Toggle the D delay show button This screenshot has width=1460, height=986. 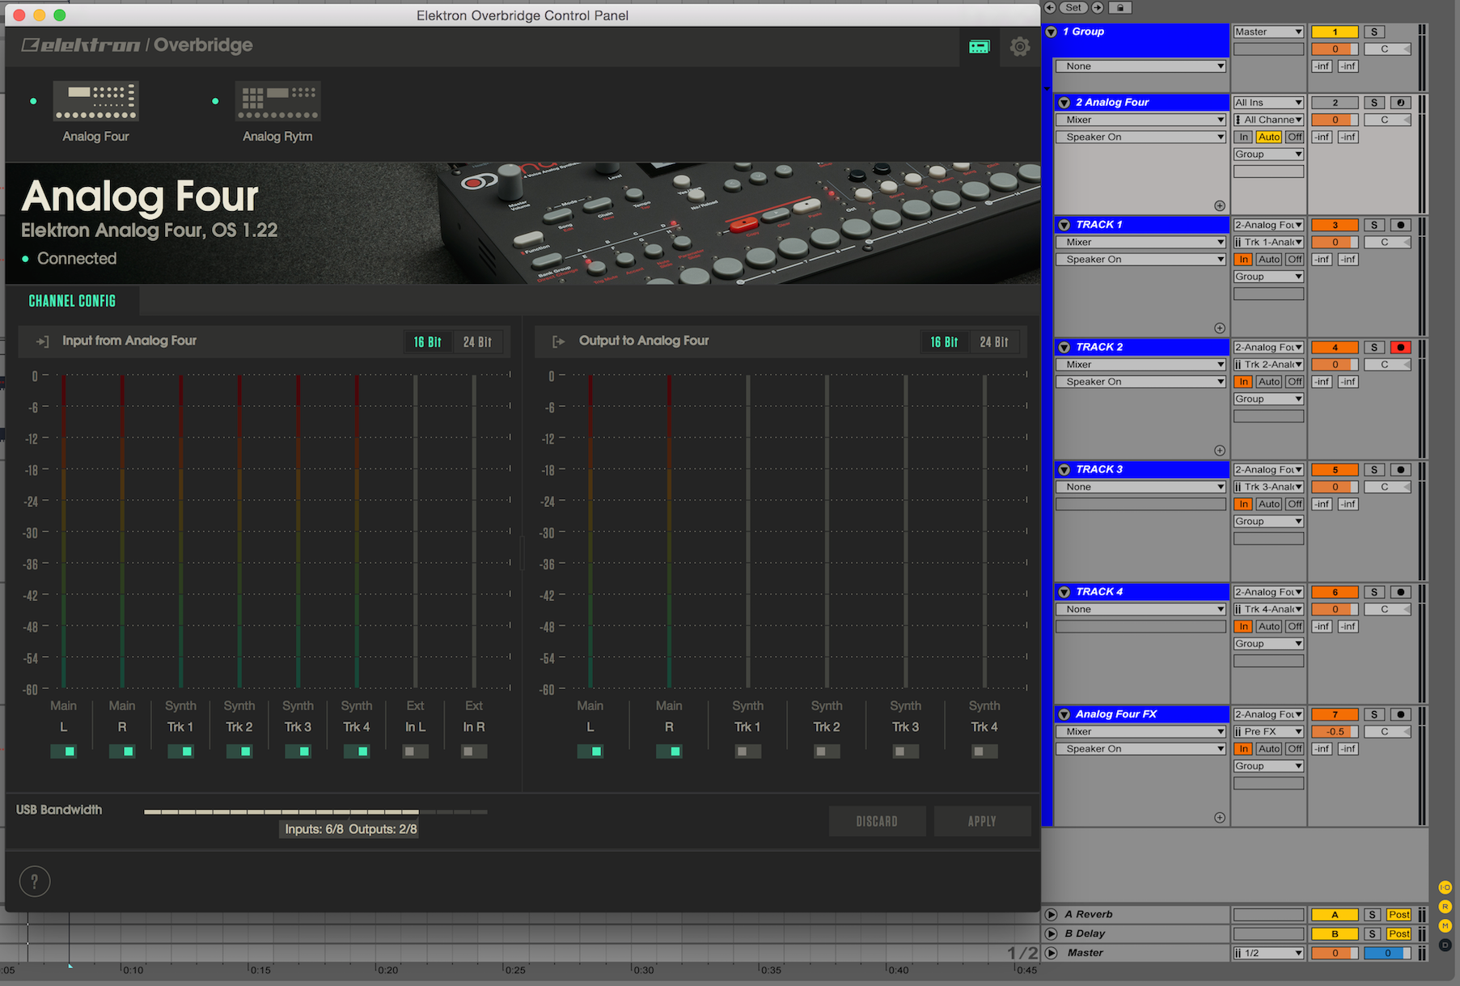tap(1445, 945)
